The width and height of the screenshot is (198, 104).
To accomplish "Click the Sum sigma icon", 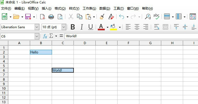I will [51, 36].
